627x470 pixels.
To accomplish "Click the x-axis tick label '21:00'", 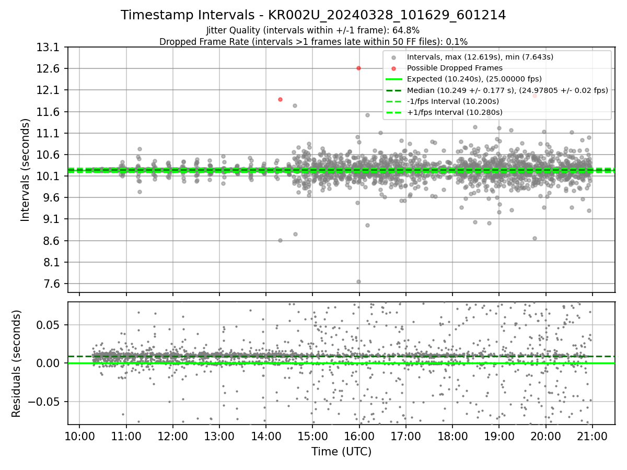I will [592, 437].
